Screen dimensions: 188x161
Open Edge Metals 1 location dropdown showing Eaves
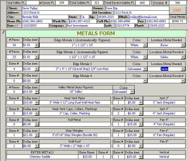tap(183, 45)
